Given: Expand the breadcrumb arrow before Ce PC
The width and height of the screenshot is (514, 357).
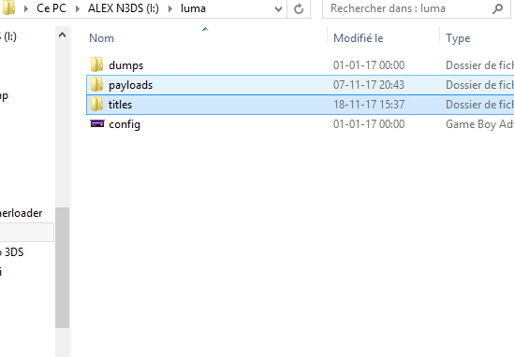Looking at the screenshot, I should 26,8.
